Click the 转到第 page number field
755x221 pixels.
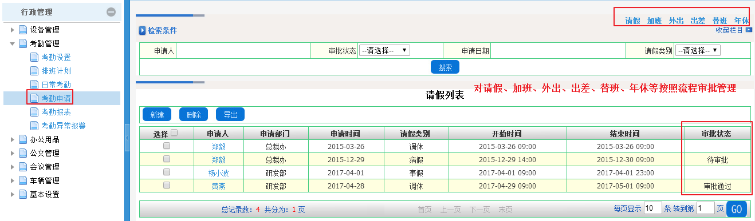pyautogui.click(x=706, y=208)
